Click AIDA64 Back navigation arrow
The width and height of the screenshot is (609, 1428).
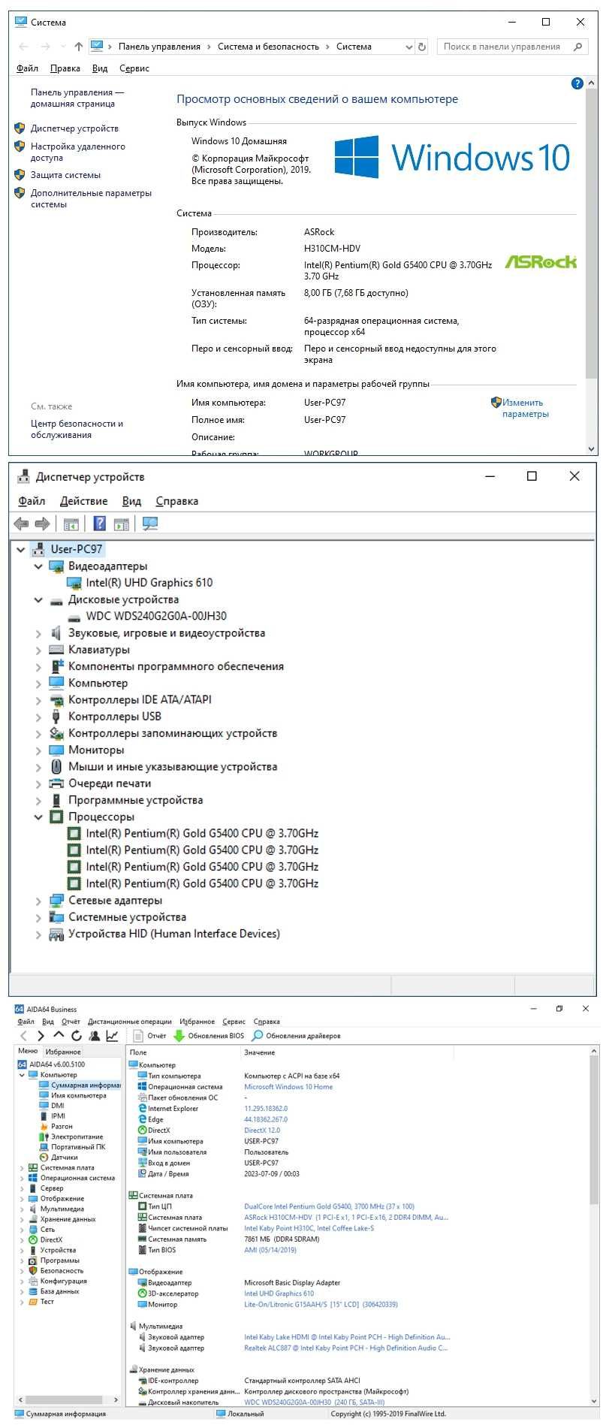click(23, 1036)
